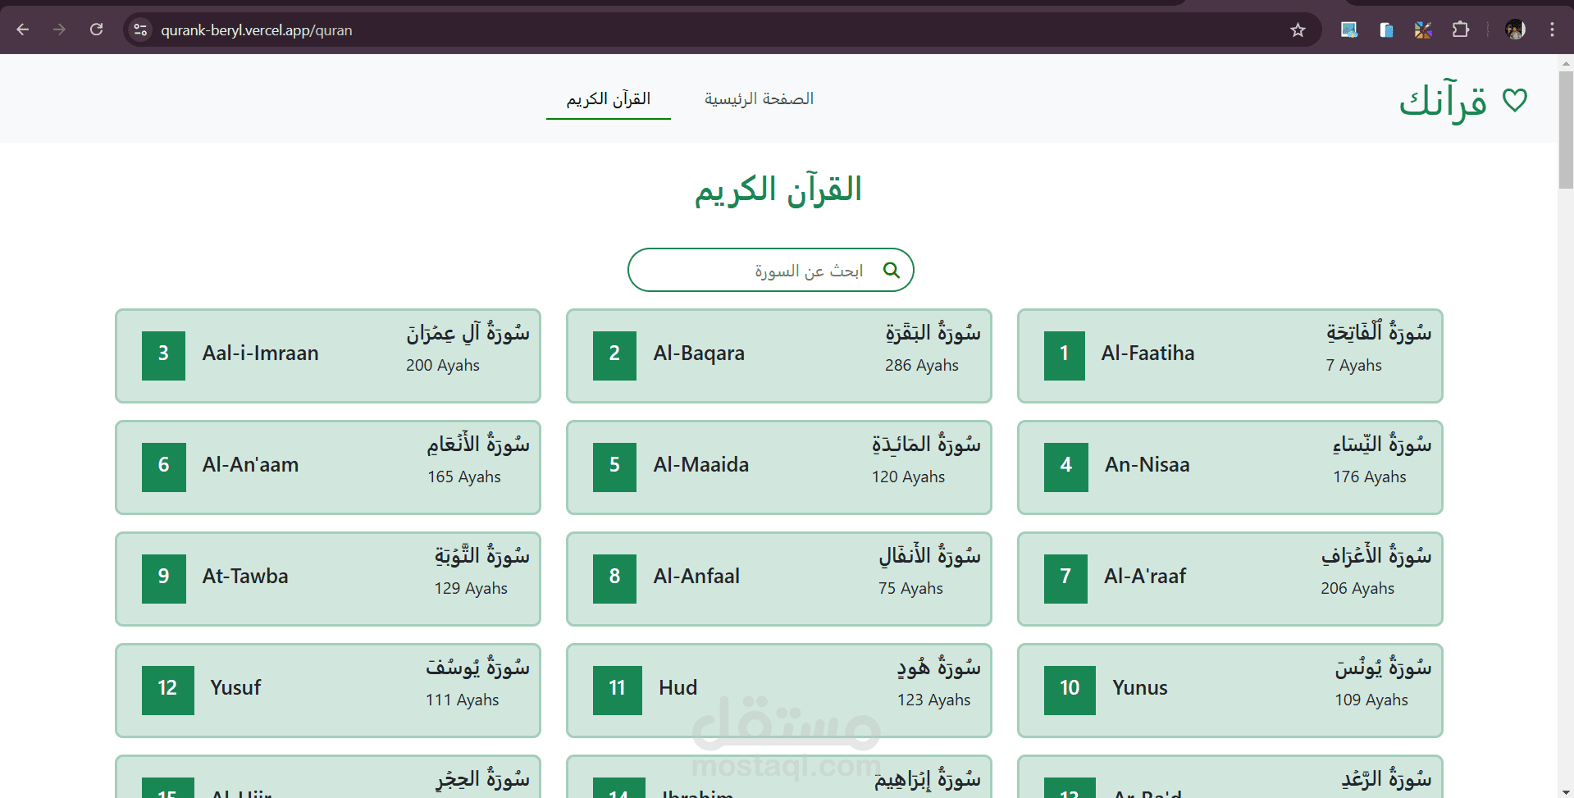Open the browser extensions puzzle icon
This screenshot has height=798, width=1574.
(1460, 30)
